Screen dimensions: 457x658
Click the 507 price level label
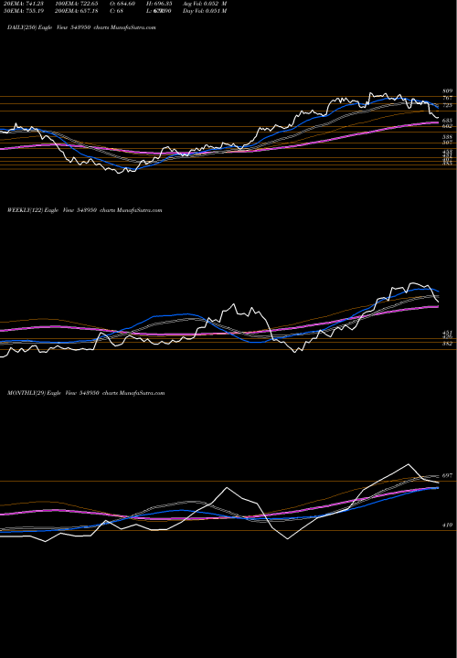tap(447, 143)
